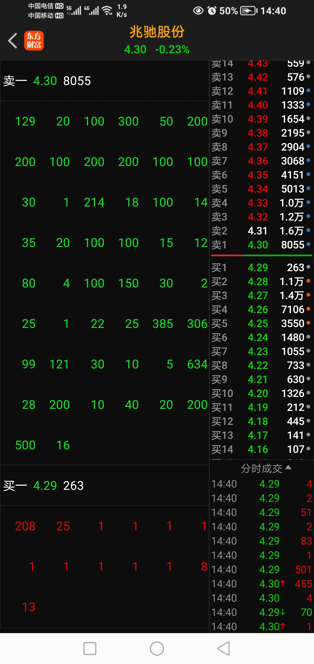
Task: Tap the alarm clock status icon
Action: 212,11
